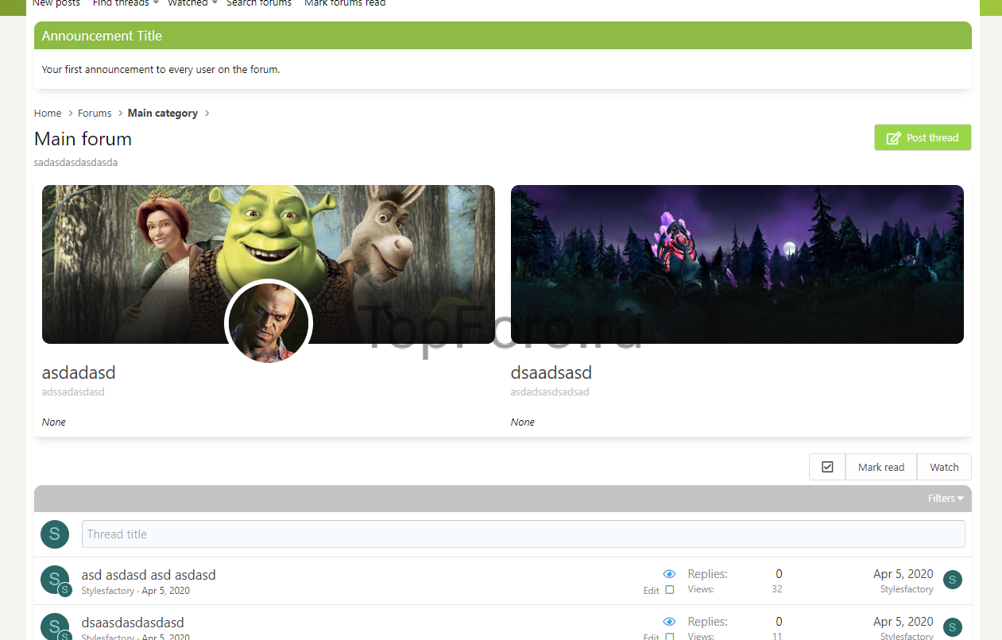The image size is (1002, 640).
Task: Expand the Find threads dropdown arrow
Action: [156, 3]
